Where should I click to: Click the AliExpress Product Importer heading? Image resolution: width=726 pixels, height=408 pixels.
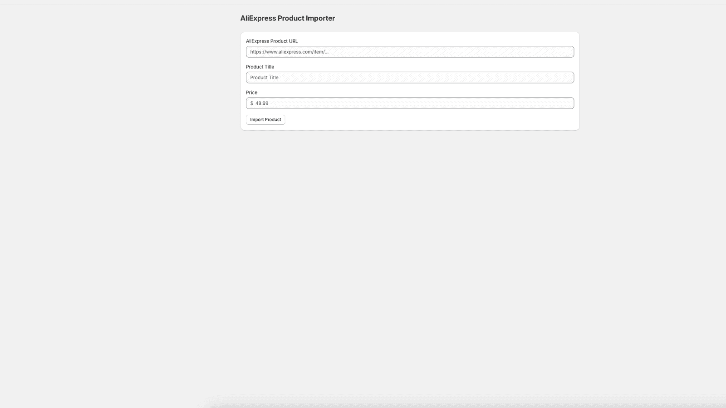pos(287,19)
